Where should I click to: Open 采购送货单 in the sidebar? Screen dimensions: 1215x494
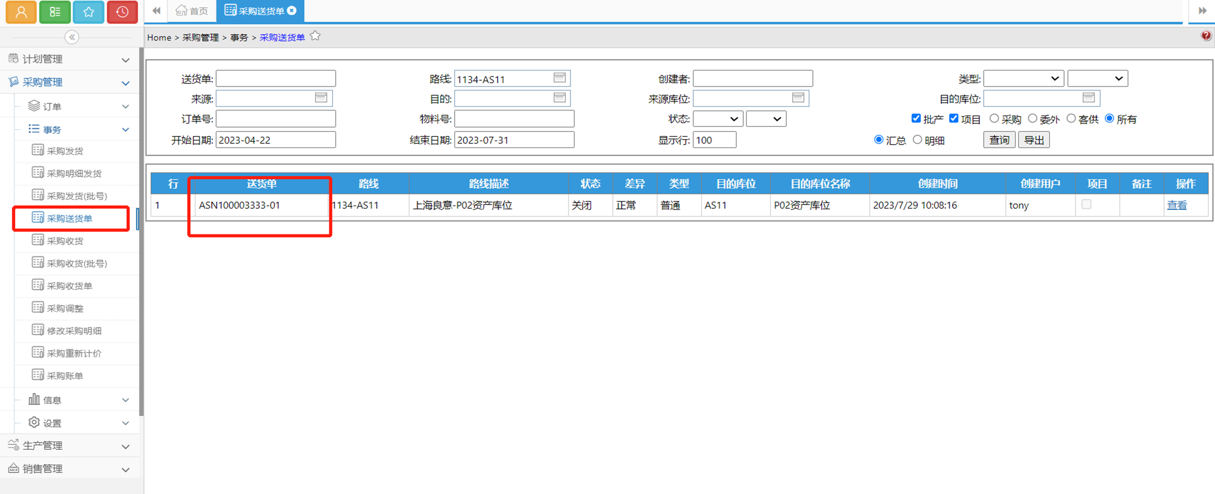click(x=69, y=218)
